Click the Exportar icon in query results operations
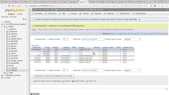 [63, 81]
